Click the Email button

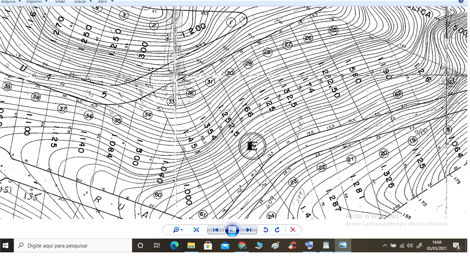click(60, 2)
